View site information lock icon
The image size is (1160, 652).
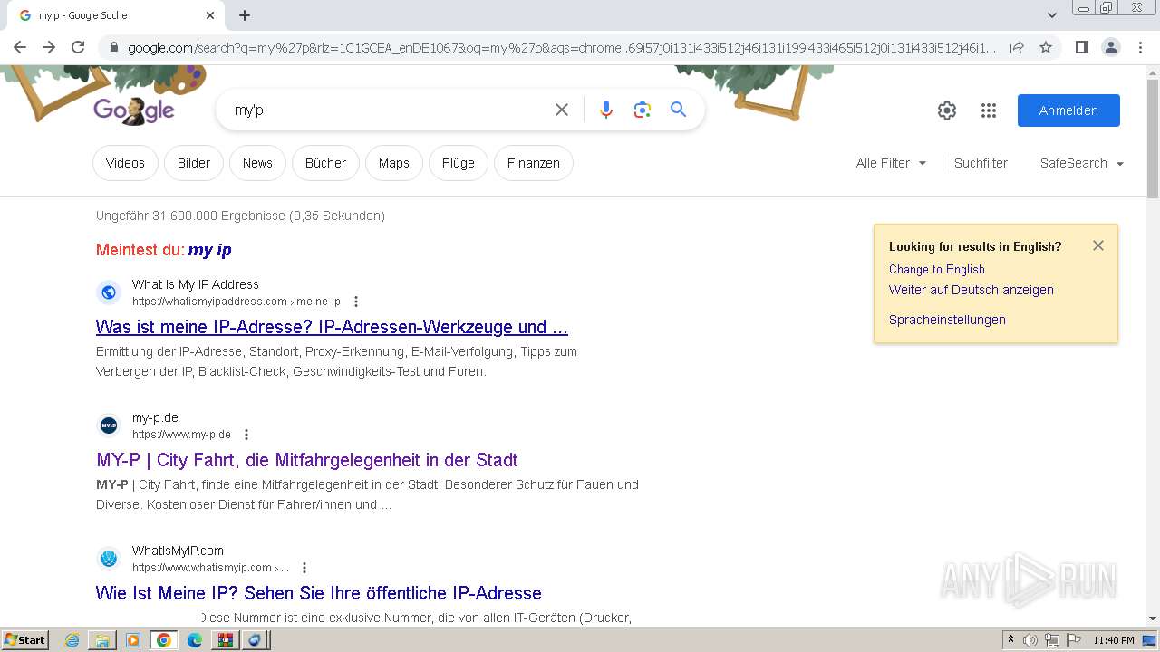[x=113, y=48]
